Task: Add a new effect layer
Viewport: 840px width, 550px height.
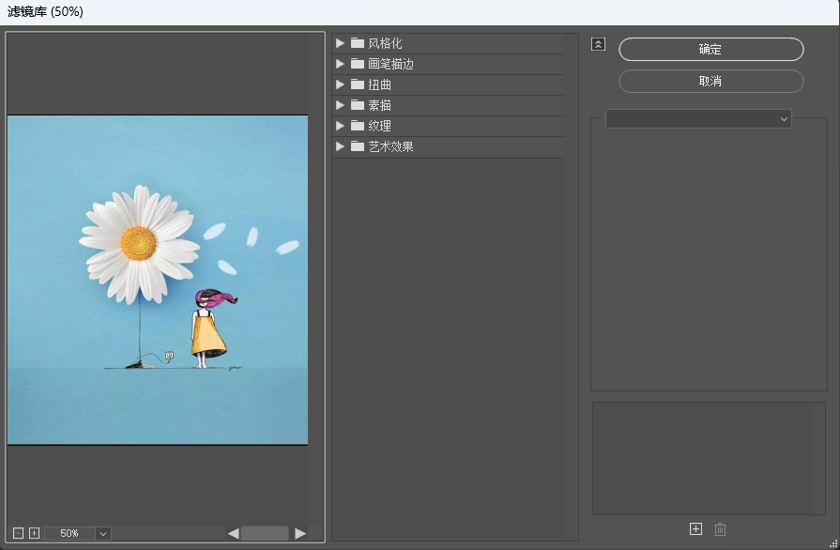Action: click(695, 529)
